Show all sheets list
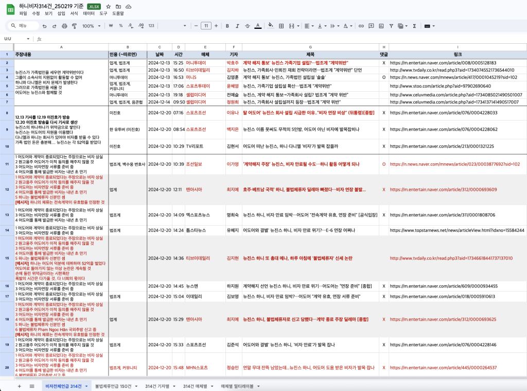Image resolution: width=527 pixels, height=391 pixels. point(32,386)
